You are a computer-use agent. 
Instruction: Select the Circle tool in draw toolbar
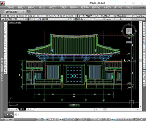(x=5, y=39)
